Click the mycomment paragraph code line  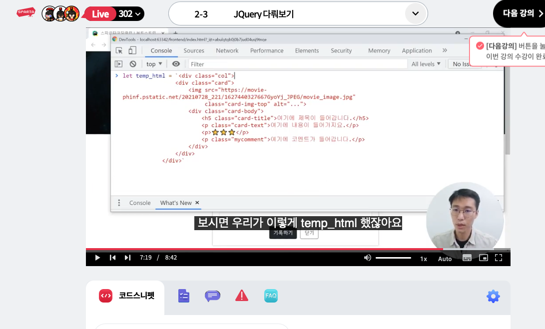(x=283, y=139)
